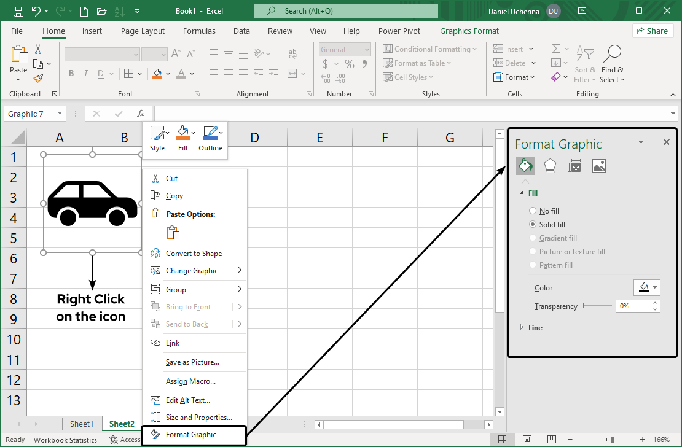Enable Pattern fill

[x=532, y=265]
